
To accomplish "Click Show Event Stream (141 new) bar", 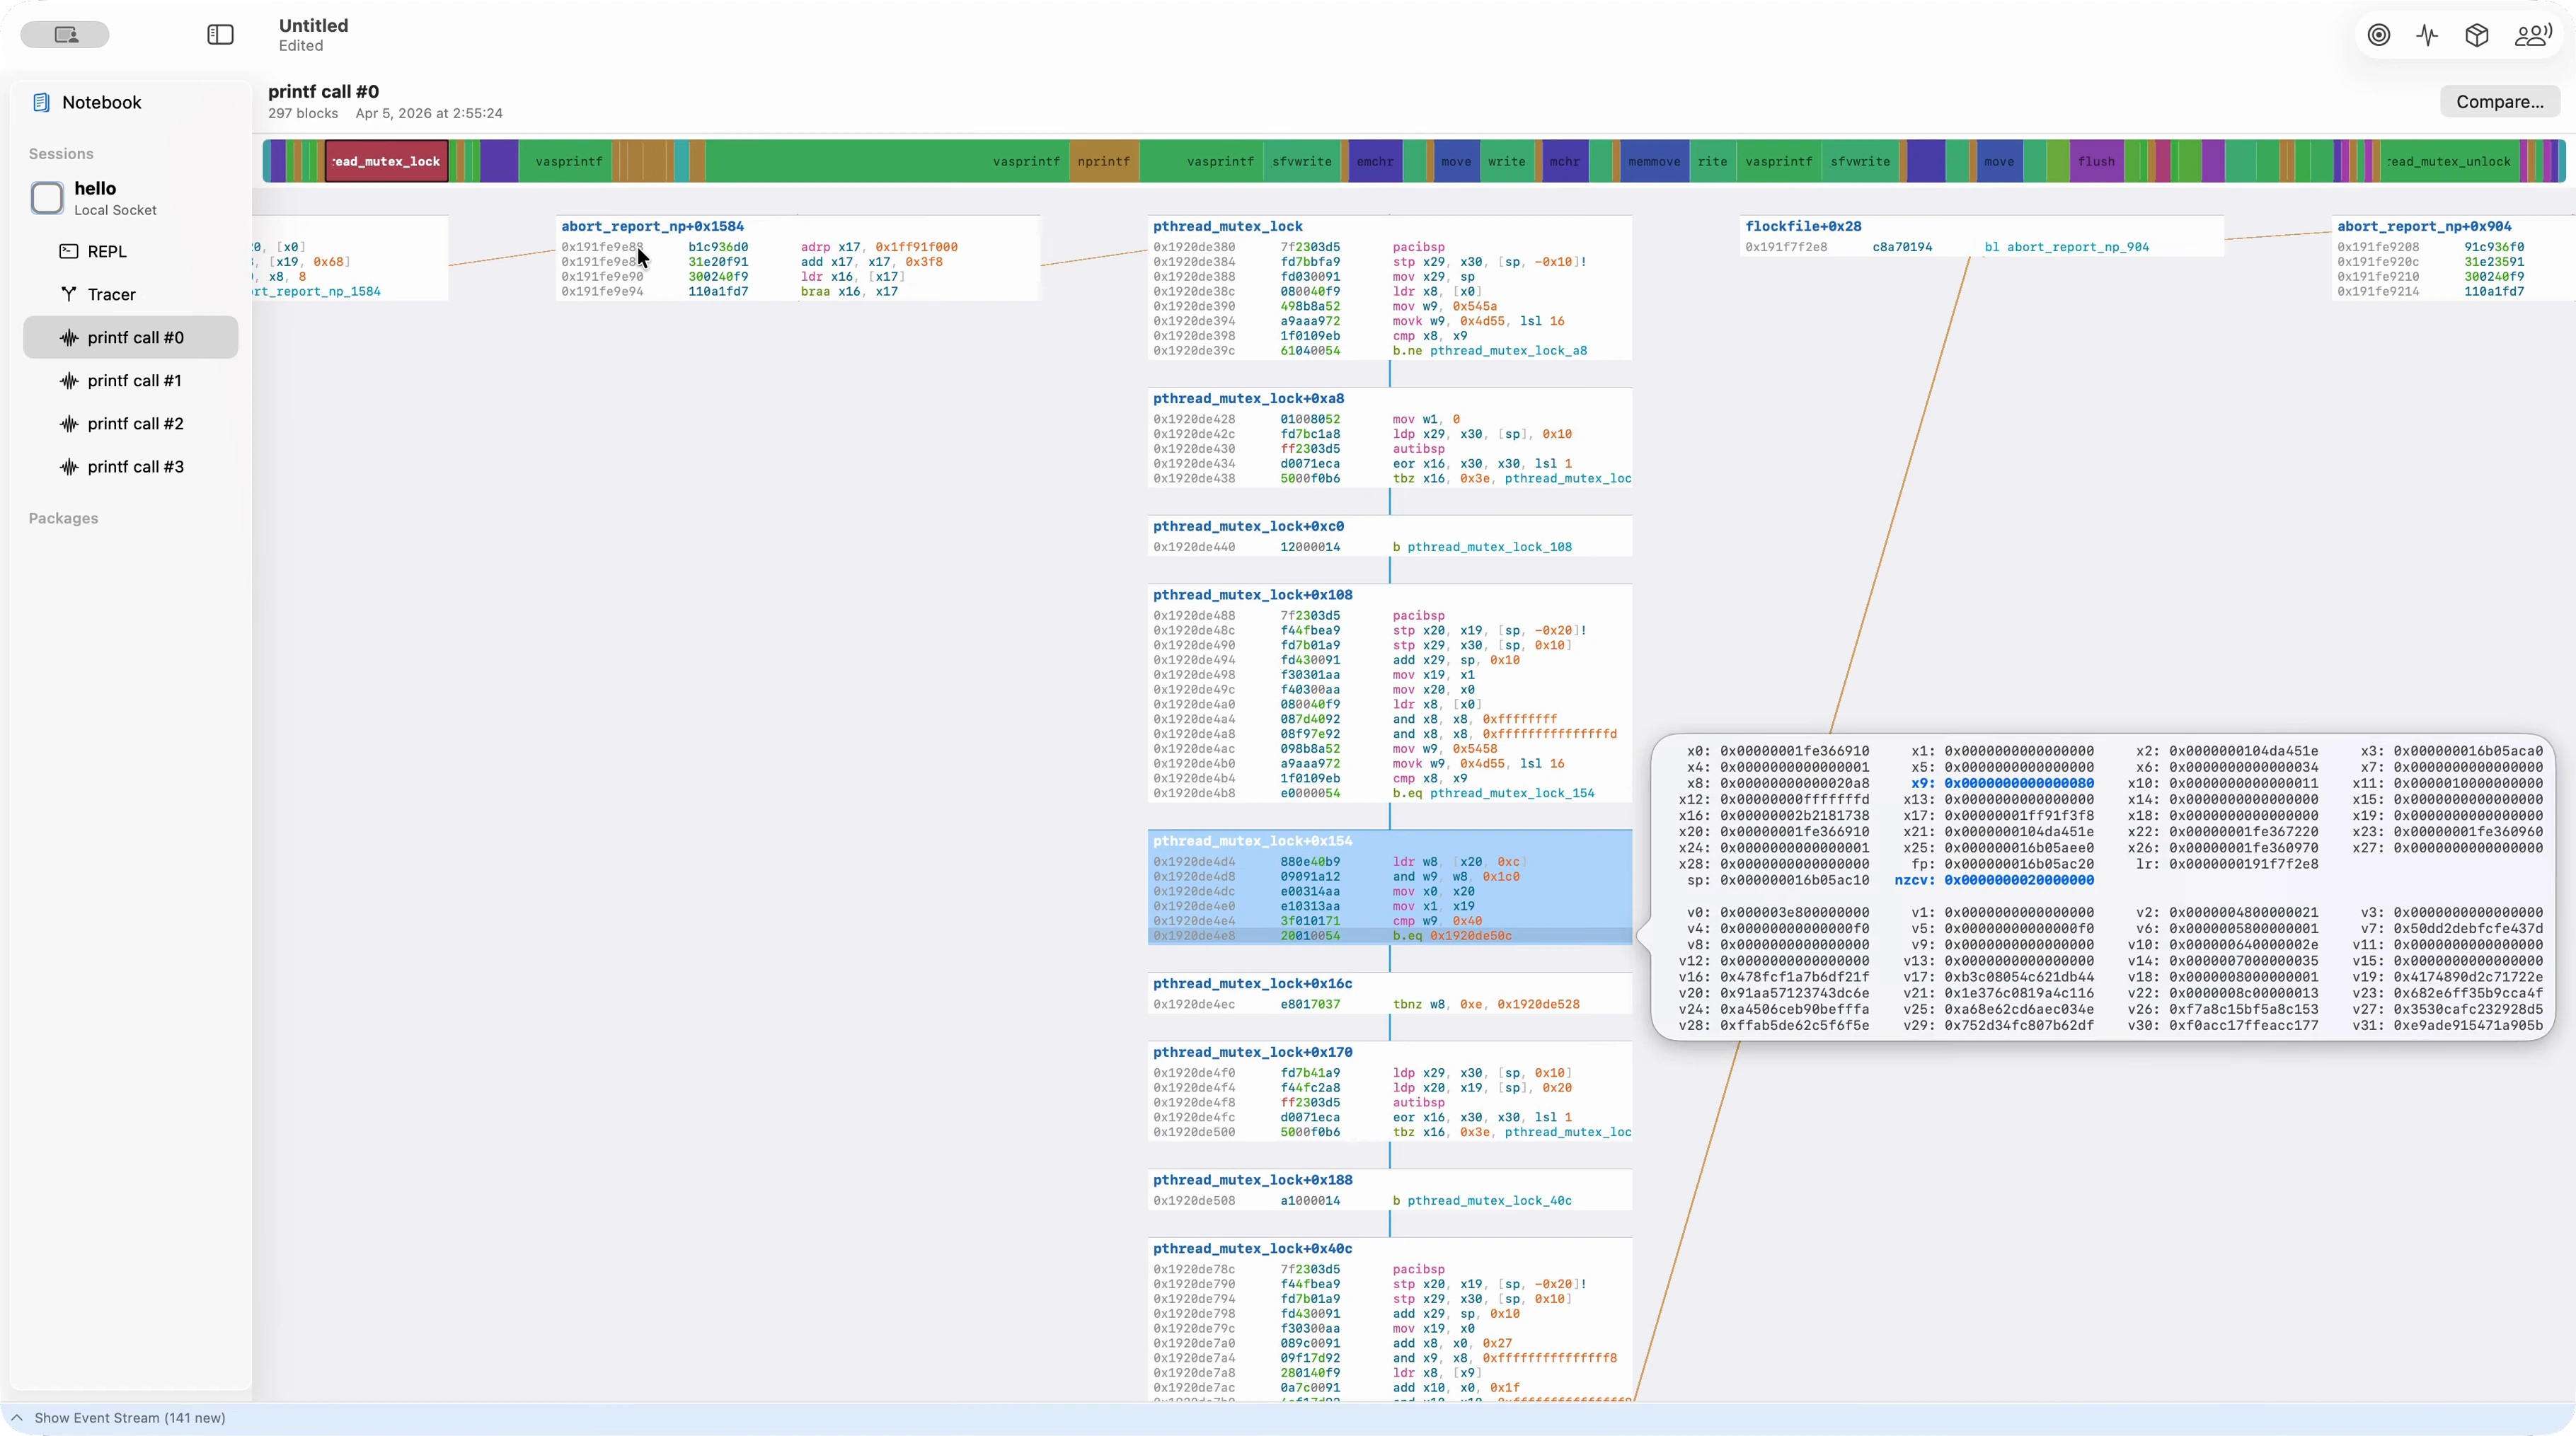I will click(1288, 1418).
